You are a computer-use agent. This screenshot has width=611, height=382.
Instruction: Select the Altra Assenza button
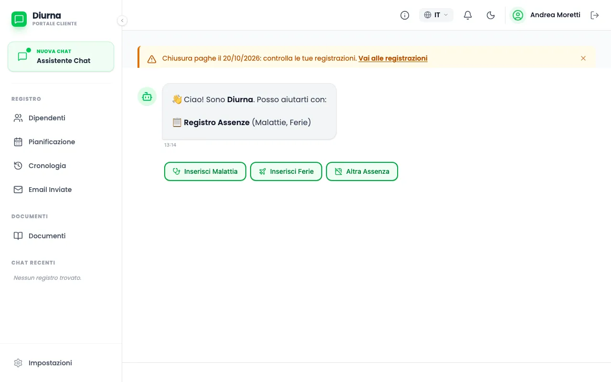pos(362,171)
